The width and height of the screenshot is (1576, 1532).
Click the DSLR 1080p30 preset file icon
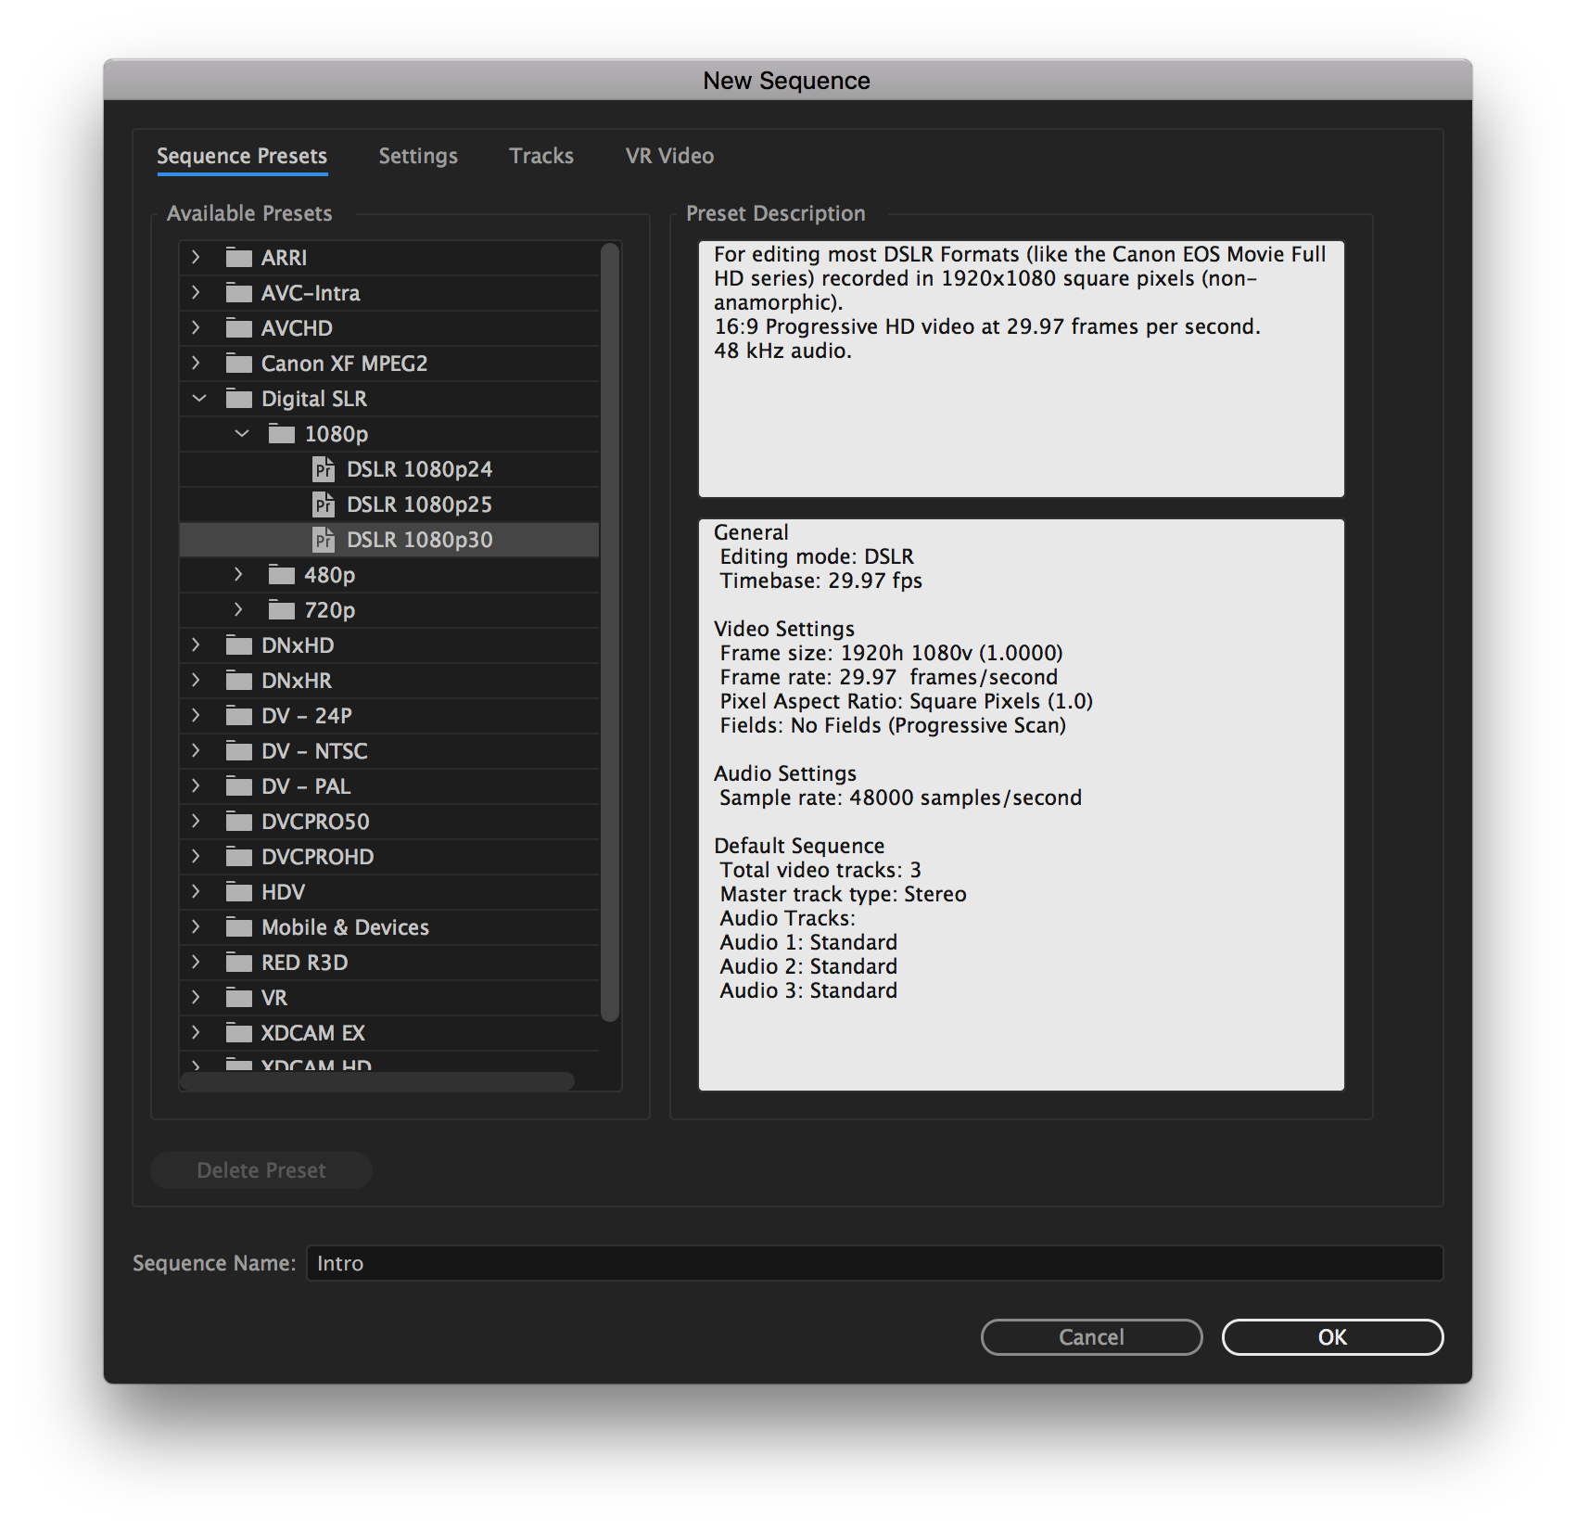[x=323, y=540]
